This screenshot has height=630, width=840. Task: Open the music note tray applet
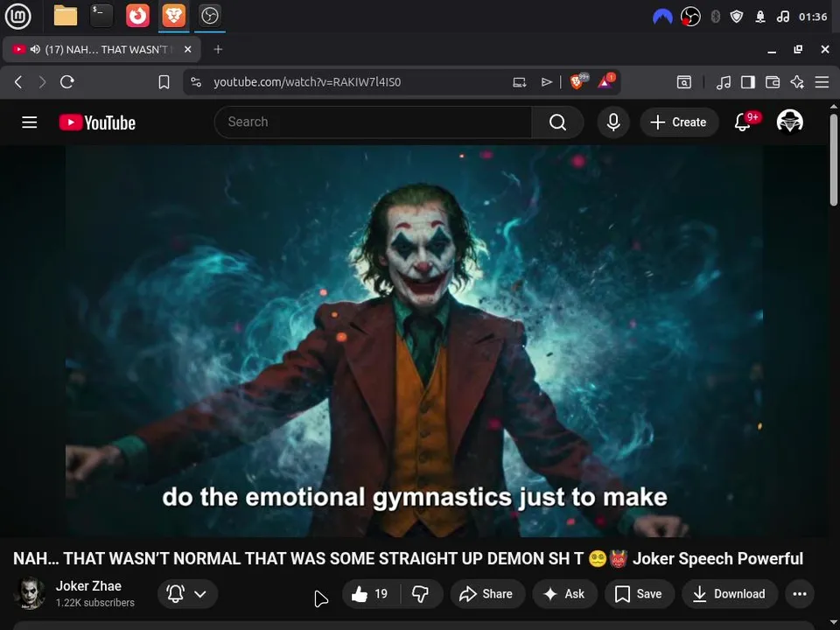coord(782,17)
